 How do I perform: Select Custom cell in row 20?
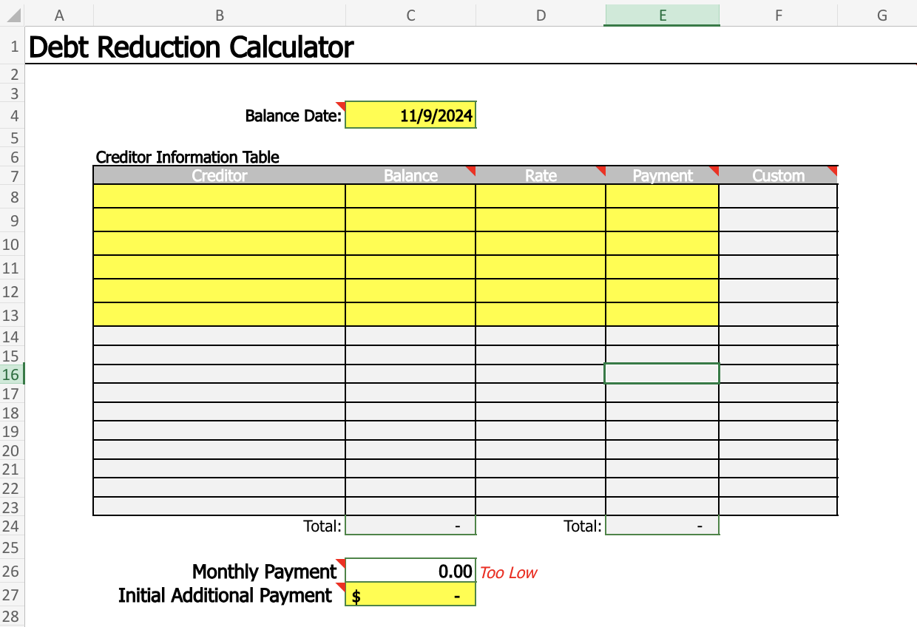click(778, 450)
